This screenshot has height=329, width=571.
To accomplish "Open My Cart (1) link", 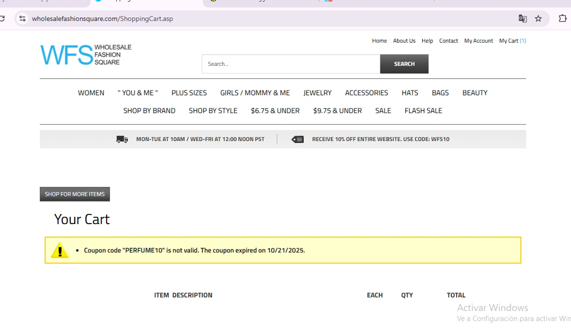I will (x=512, y=41).
